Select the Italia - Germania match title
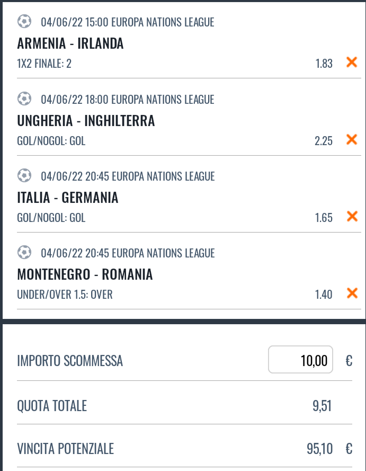The image size is (366, 471). pyautogui.click(x=68, y=198)
